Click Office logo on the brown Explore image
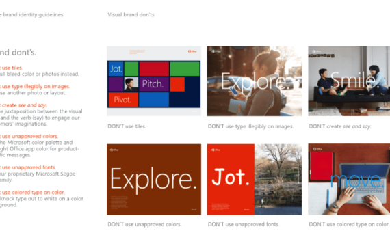 [114, 150]
